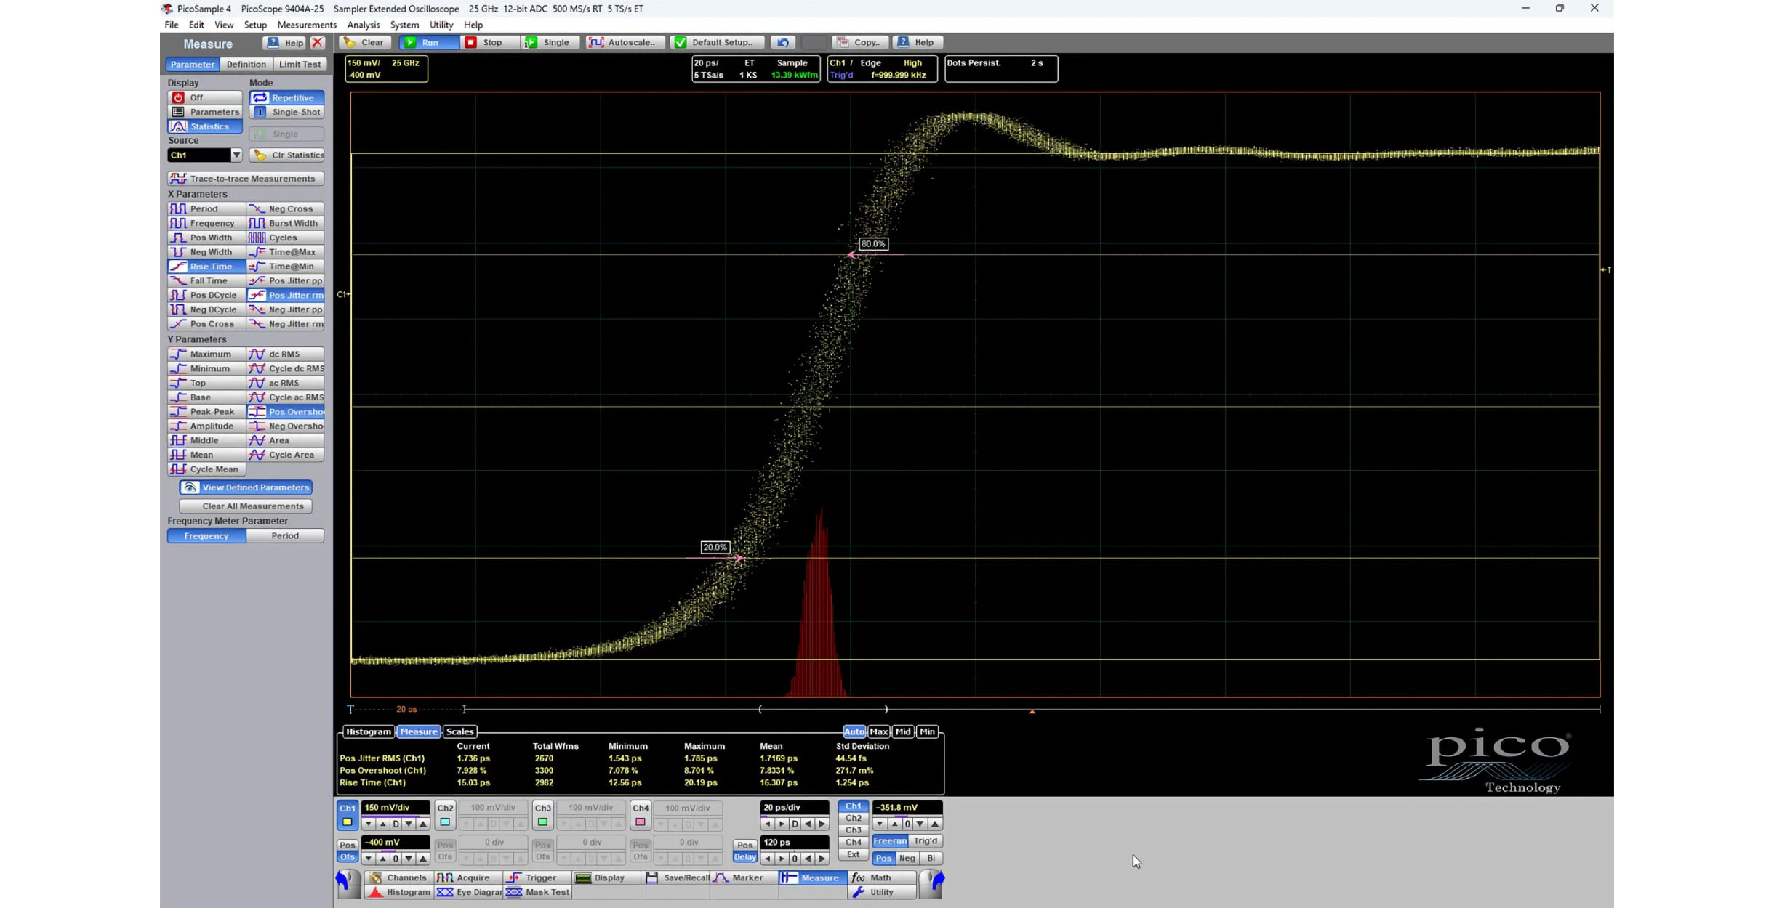Click the Ch4 pink color swatch
Screen dimensions: 1774x908
(x=641, y=822)
